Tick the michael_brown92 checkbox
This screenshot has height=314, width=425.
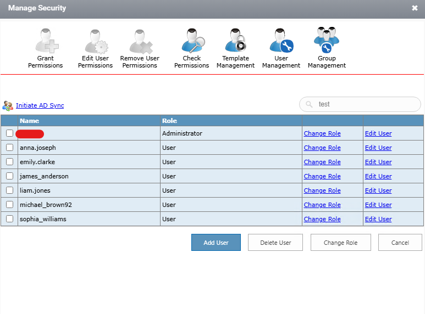pyautogui.click(x=9, y=205)
